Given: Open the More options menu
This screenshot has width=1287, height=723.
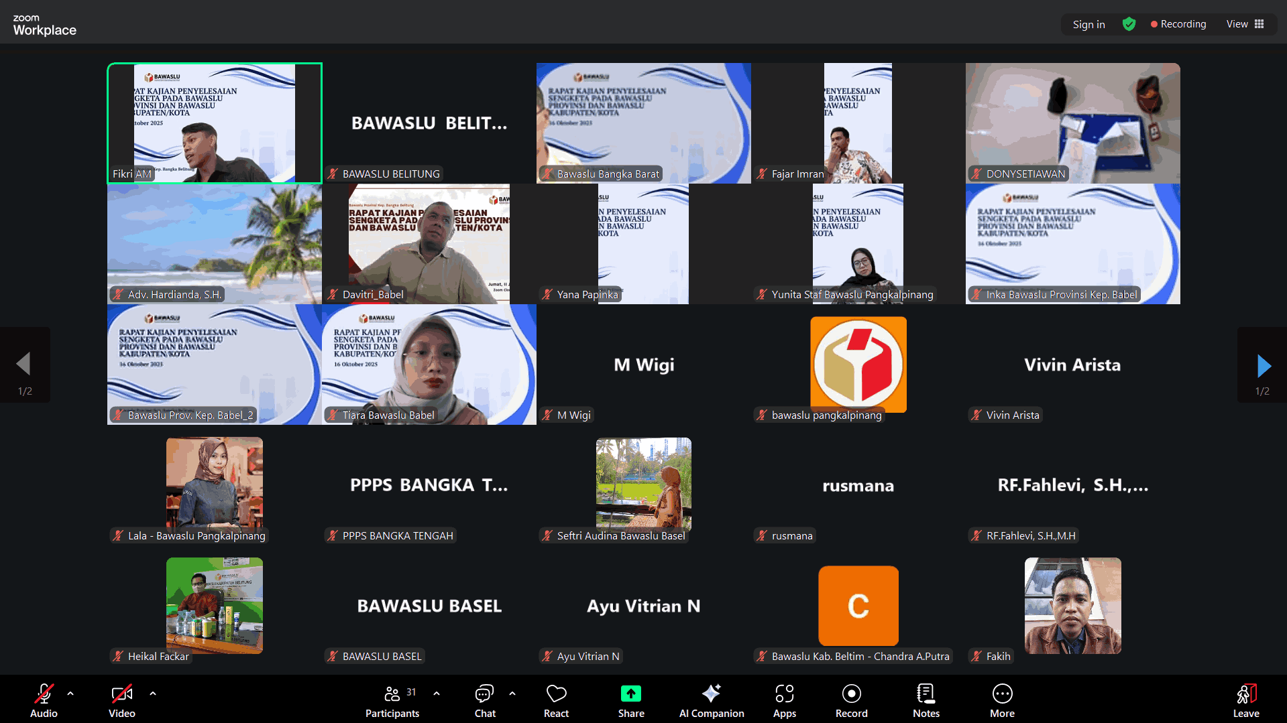Looking at the screenshot, I should click(1002, 700).
